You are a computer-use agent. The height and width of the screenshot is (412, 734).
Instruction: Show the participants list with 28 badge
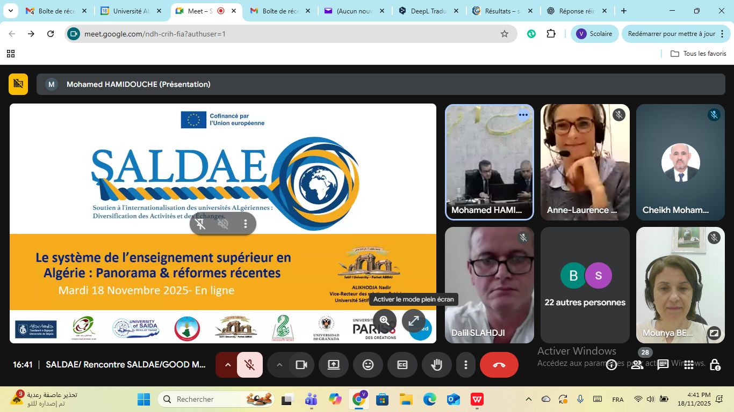click(637, 365)
